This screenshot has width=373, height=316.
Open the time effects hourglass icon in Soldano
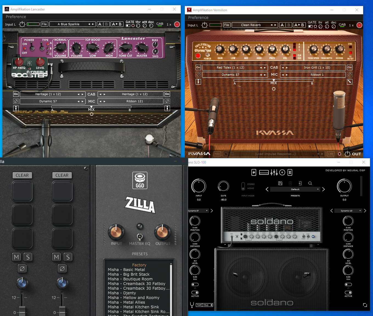click(290, 172)
